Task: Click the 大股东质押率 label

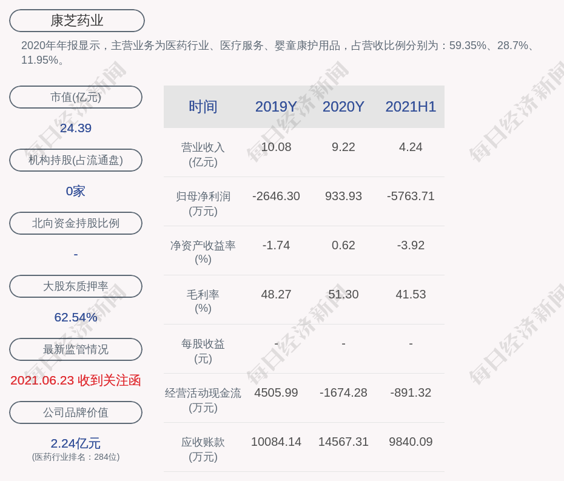Action: (x=76, y=286)
